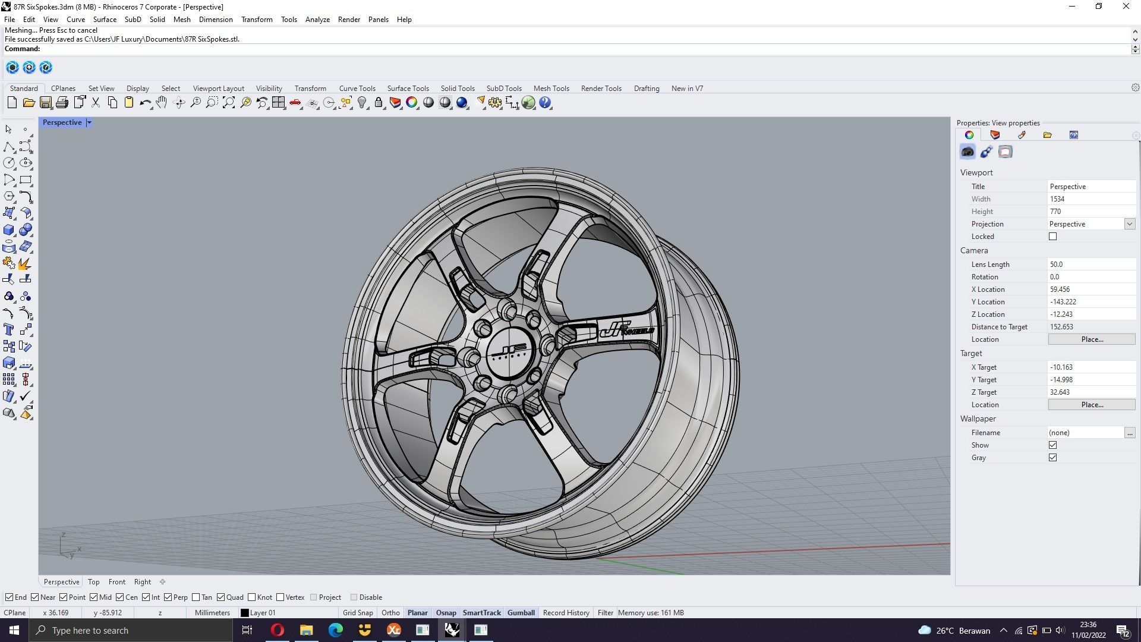Toggle Gumball in status bar
The width and height of the screenshot is (1141, 642).
(521, 613)
